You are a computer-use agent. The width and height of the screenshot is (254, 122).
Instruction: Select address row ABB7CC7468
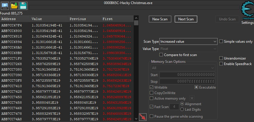67,108
